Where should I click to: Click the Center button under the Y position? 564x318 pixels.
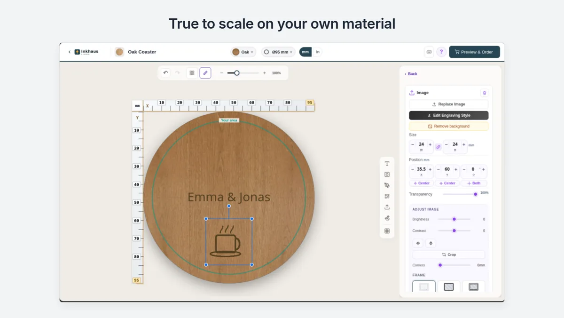(x=447, y=183)
